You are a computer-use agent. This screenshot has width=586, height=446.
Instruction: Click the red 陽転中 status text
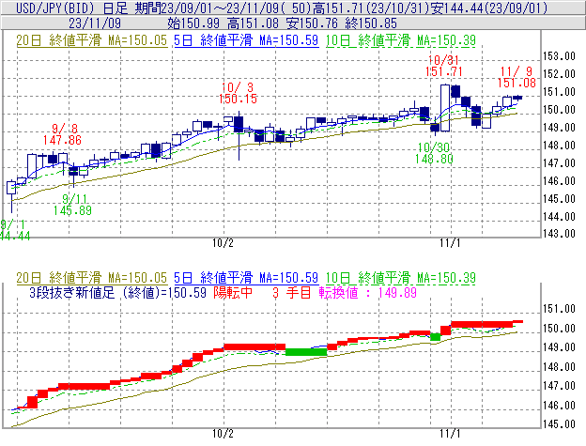coord(233,292)
